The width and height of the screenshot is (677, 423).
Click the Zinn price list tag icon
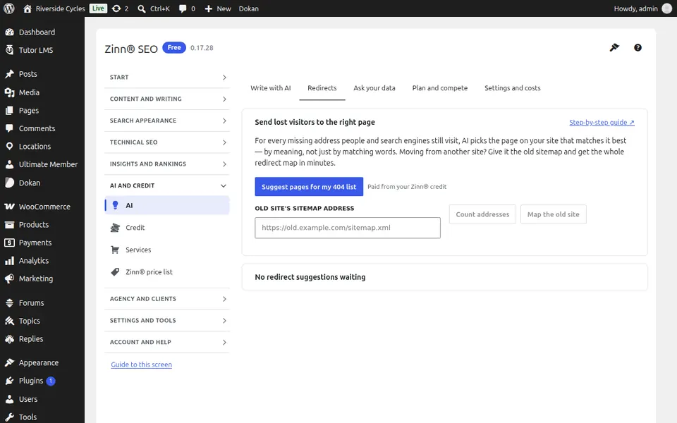115,272
